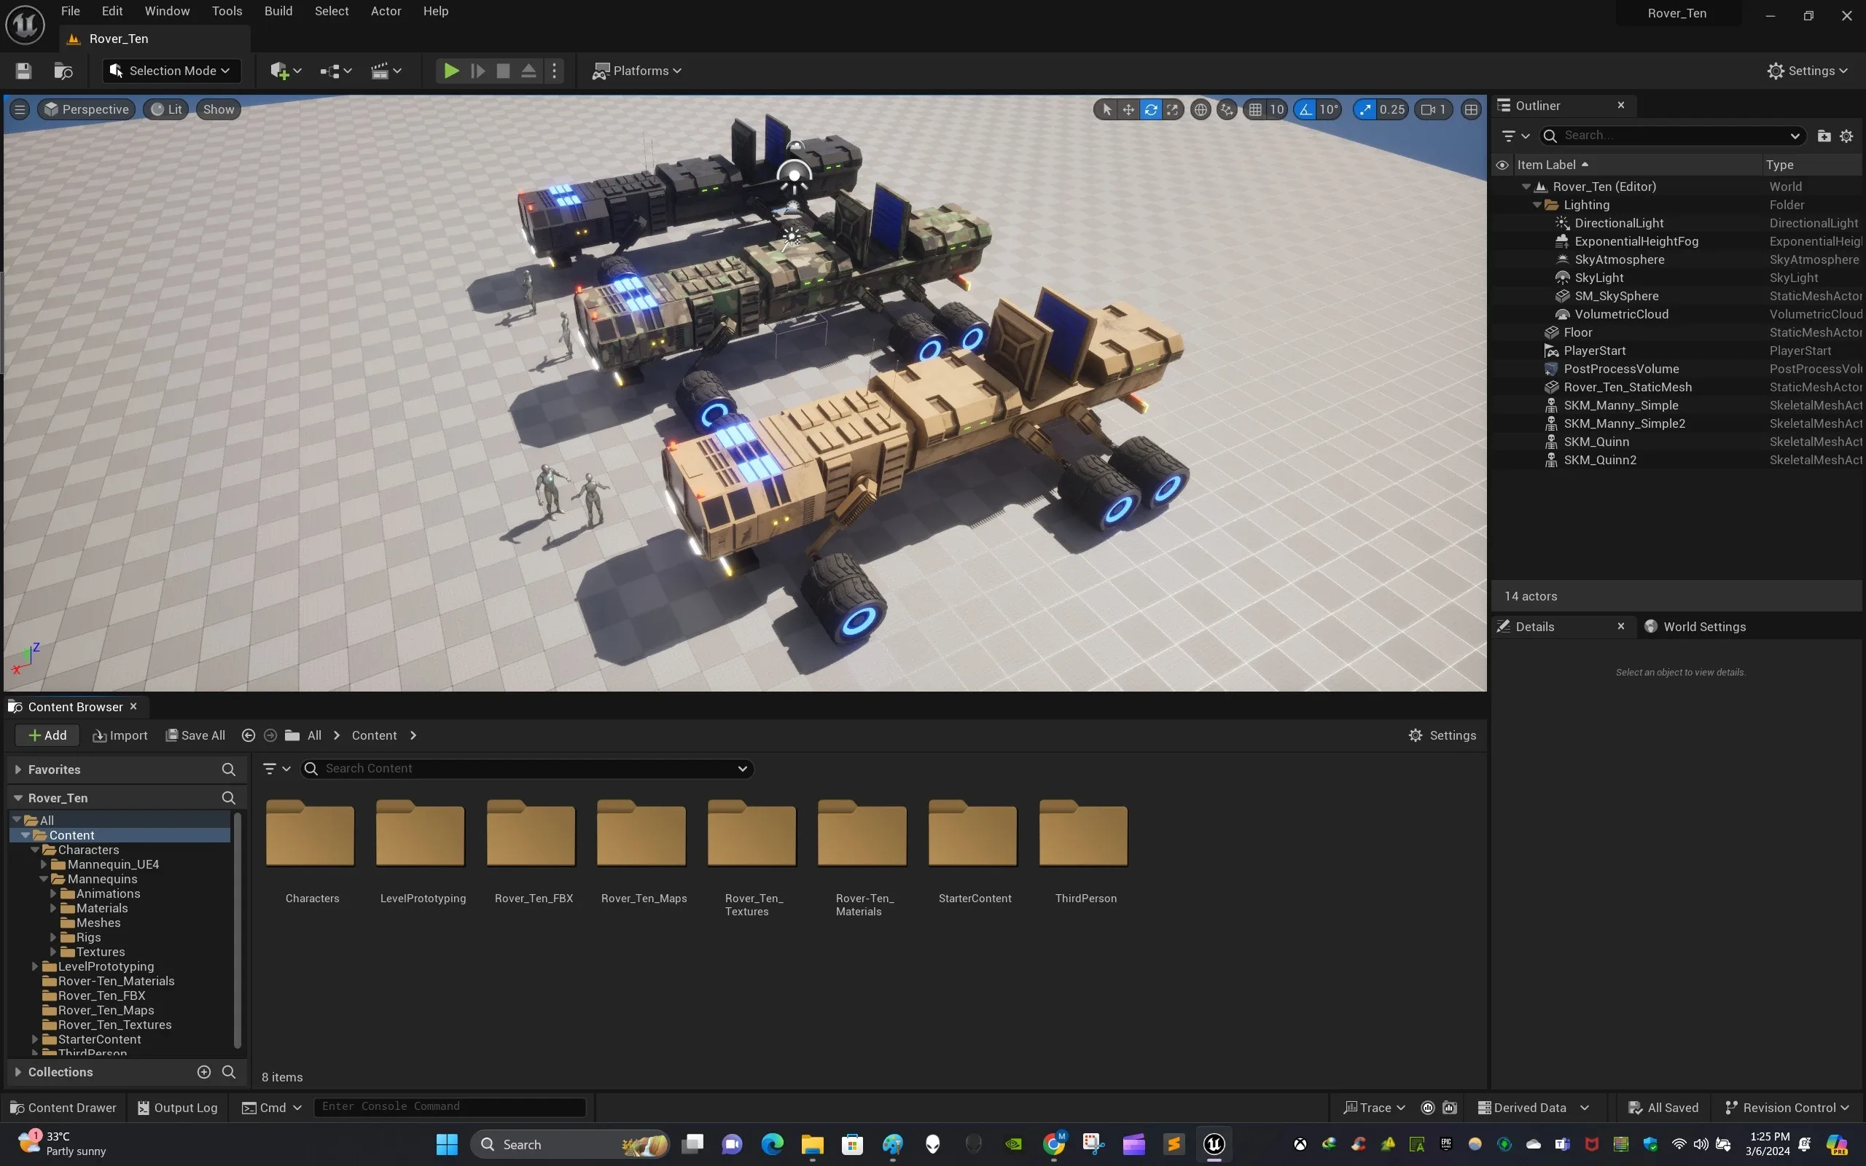Adjust camera speed setting icon
Viewport: 1866px width, 1166px height.
[x=1434, y=109]
